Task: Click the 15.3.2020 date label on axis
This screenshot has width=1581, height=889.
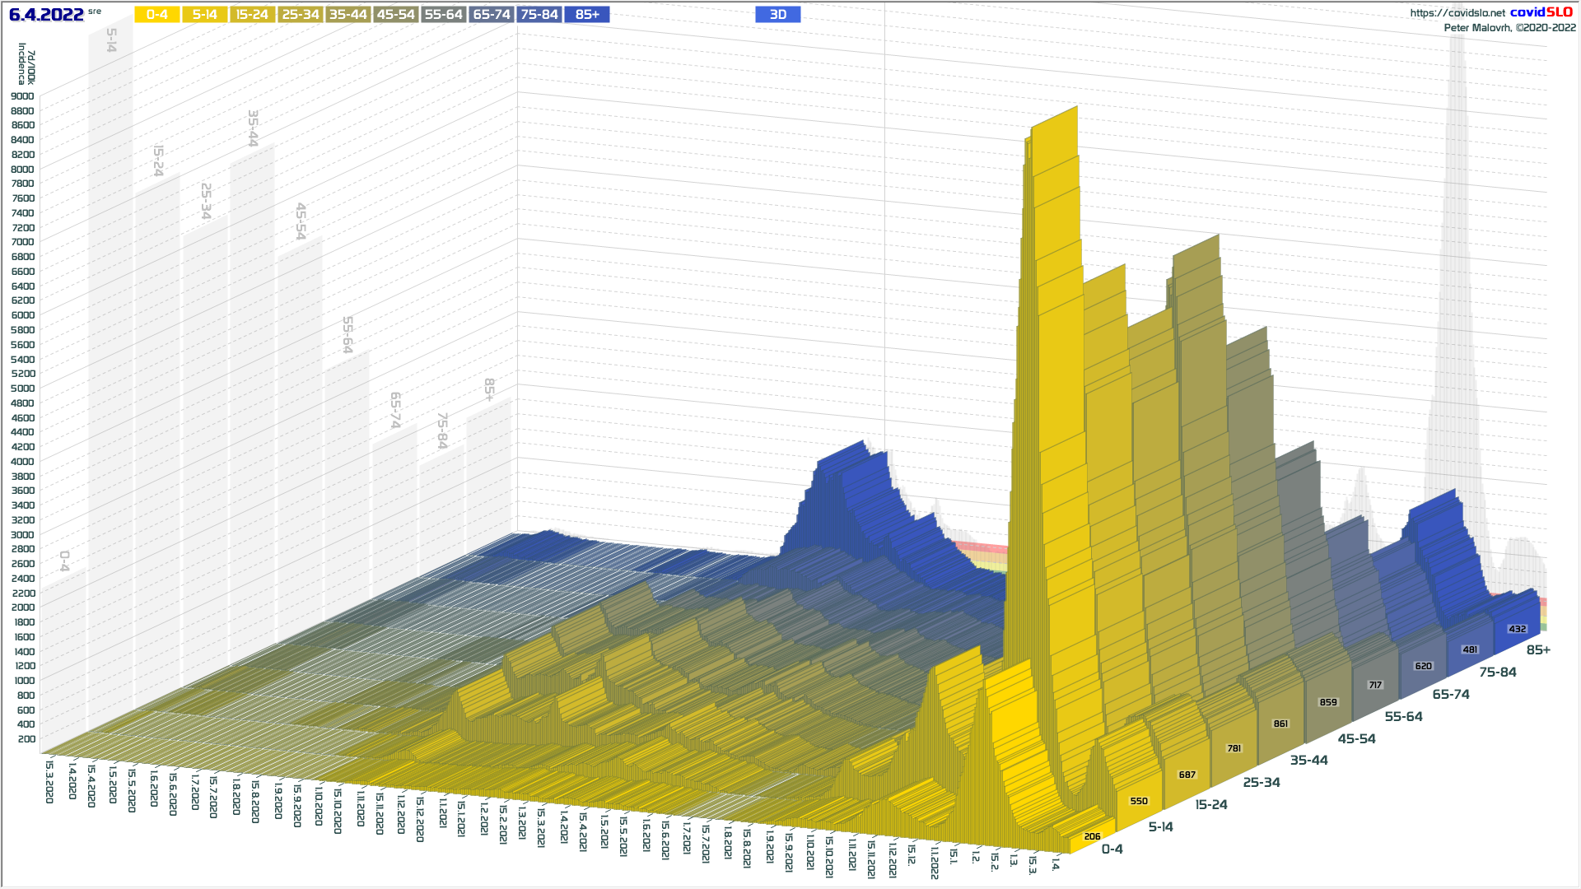Action: (49, 782)
